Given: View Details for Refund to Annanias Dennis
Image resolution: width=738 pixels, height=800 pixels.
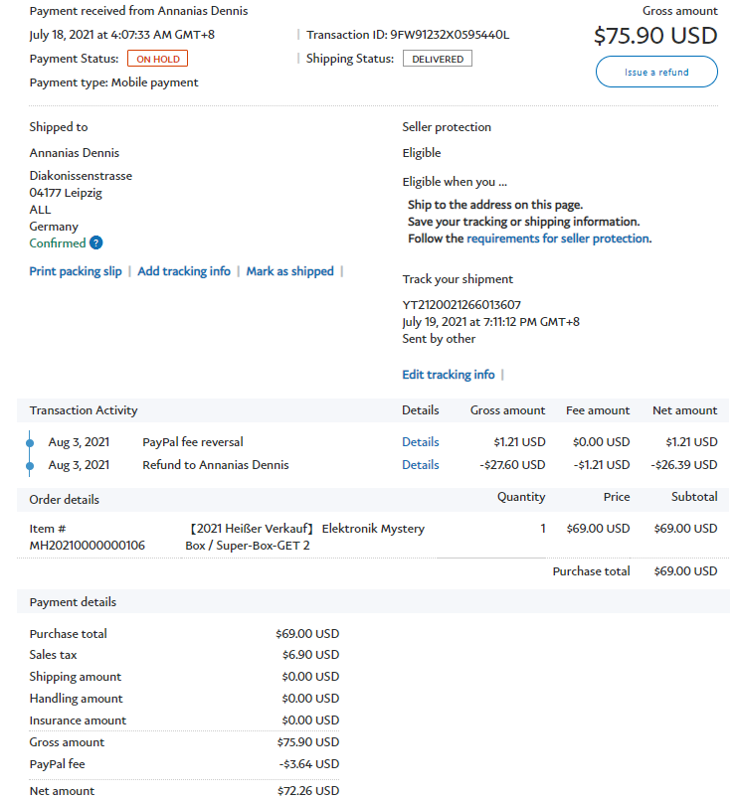Looking at the screenshot, I should click(x=420, y=465).
